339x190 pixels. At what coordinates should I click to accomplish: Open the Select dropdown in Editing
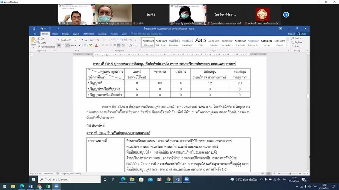point(297,46)
